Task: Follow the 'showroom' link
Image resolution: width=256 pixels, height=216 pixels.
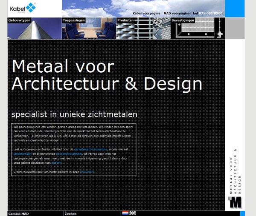Action: pos(87,172)
